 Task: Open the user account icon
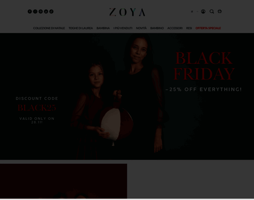pos(203,11)
